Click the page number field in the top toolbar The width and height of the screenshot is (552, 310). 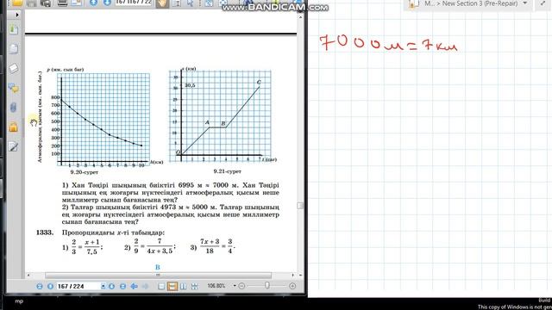(133, 3)
